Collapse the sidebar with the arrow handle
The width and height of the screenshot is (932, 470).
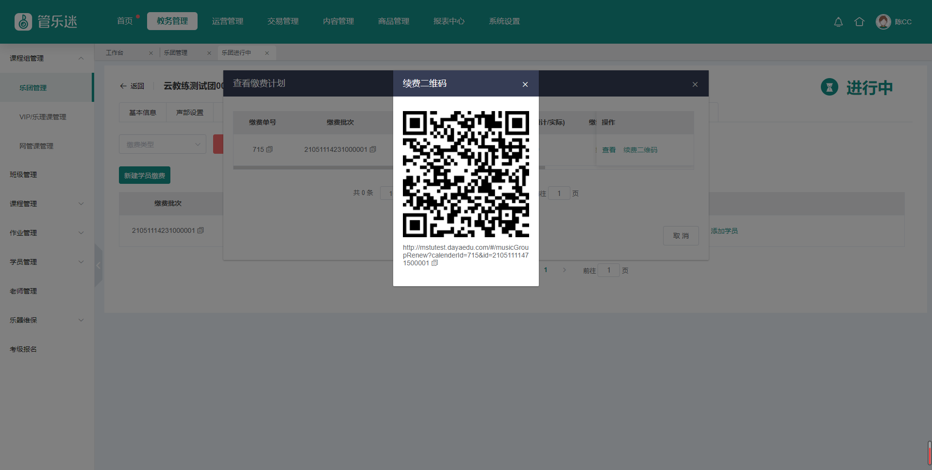pyautogui.click(x=99, y=265)
